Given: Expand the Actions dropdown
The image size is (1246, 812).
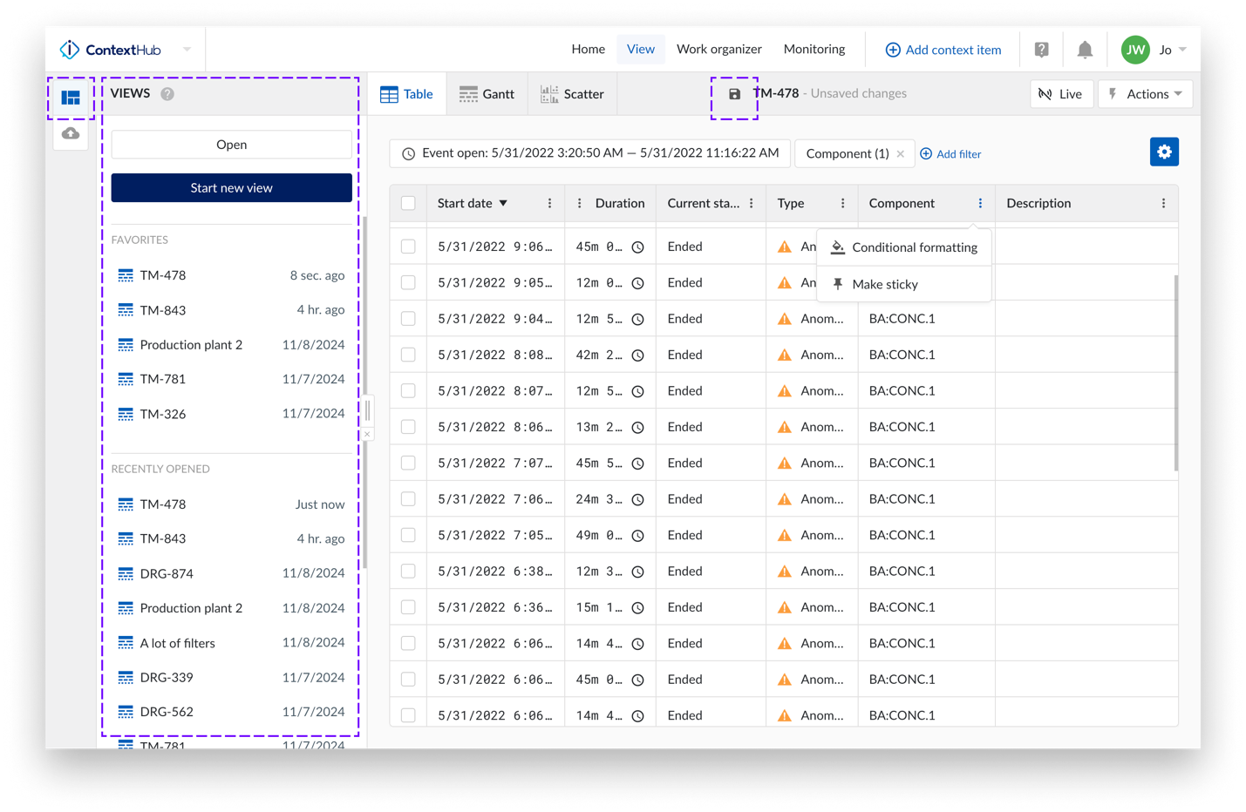Looking at the screenshot, I should coord(1146,94).
